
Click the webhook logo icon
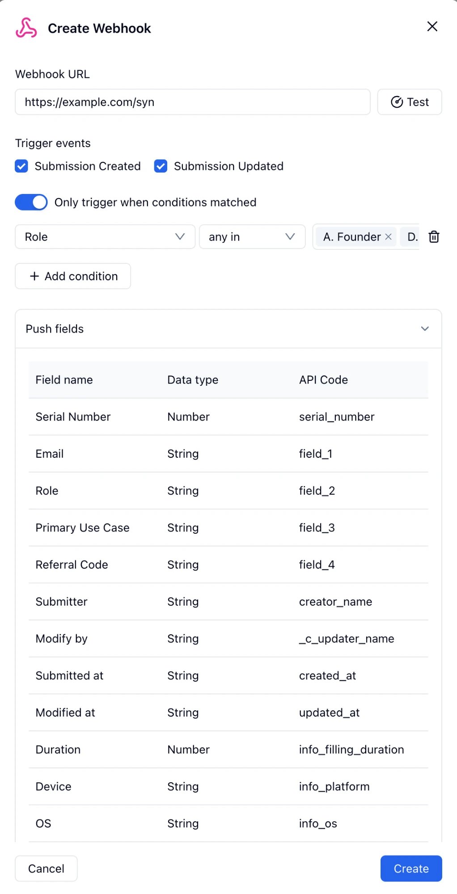pos(26,28)
